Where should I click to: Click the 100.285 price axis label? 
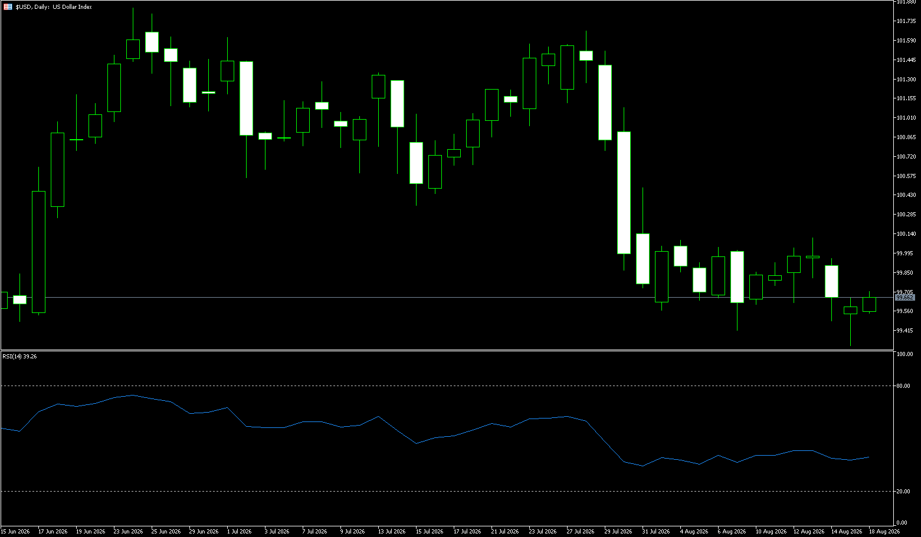point(906,215)
